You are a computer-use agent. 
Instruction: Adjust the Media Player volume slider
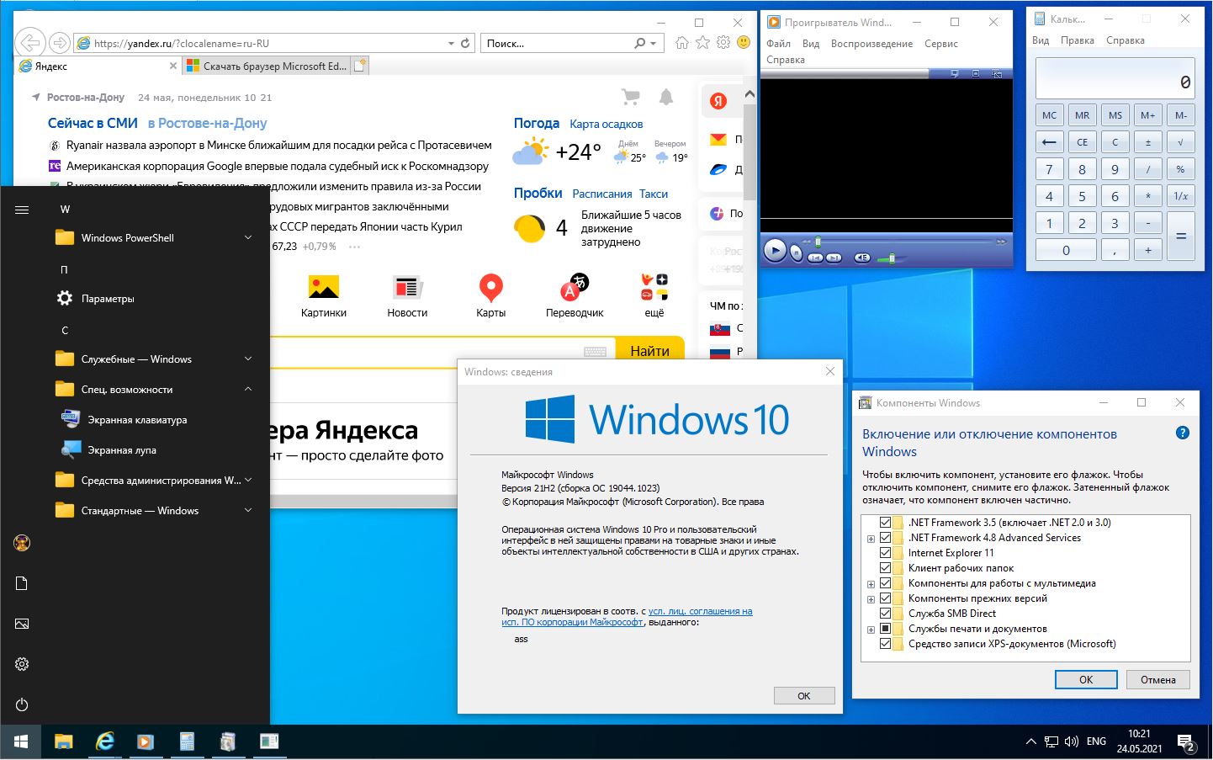point(892,258)
